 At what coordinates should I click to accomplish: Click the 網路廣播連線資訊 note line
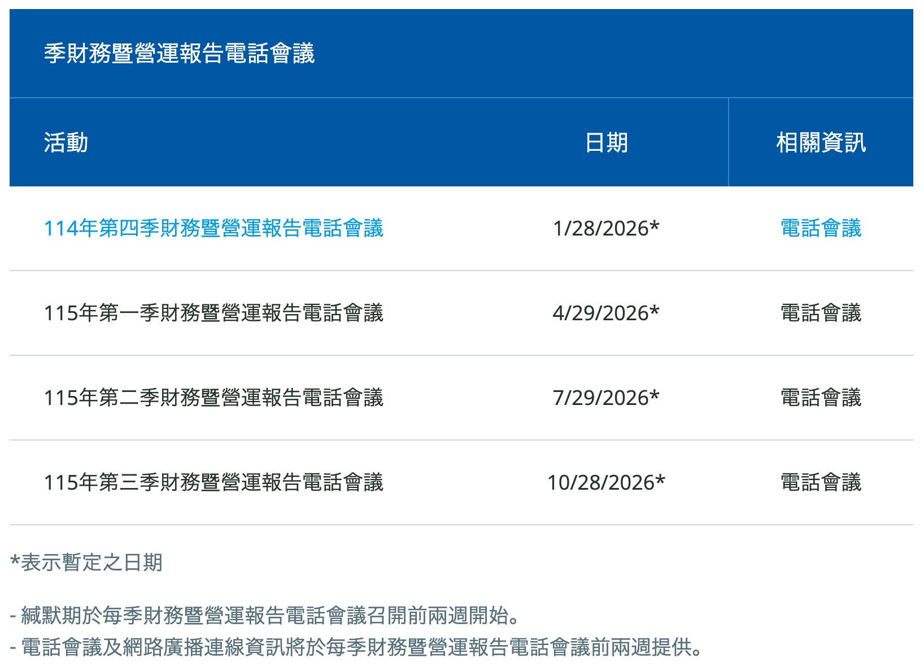pyautogui.click(x=356, y=647)
